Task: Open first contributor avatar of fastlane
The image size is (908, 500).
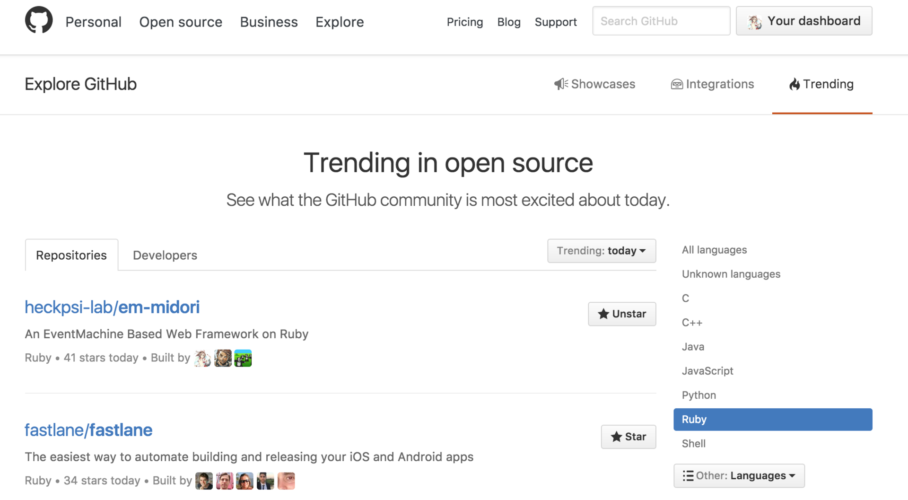Action: (204, 481)
